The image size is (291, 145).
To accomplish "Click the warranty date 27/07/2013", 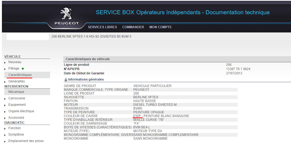I will click(x=234, y=73).
